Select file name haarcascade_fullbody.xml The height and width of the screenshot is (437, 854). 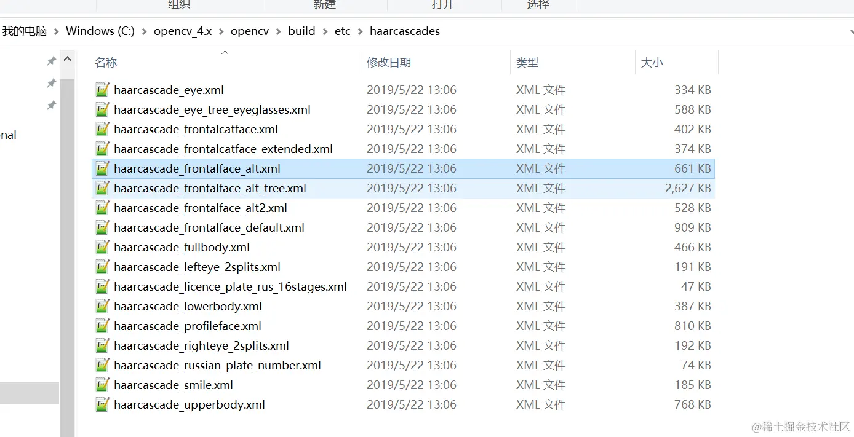coord(182,248)
